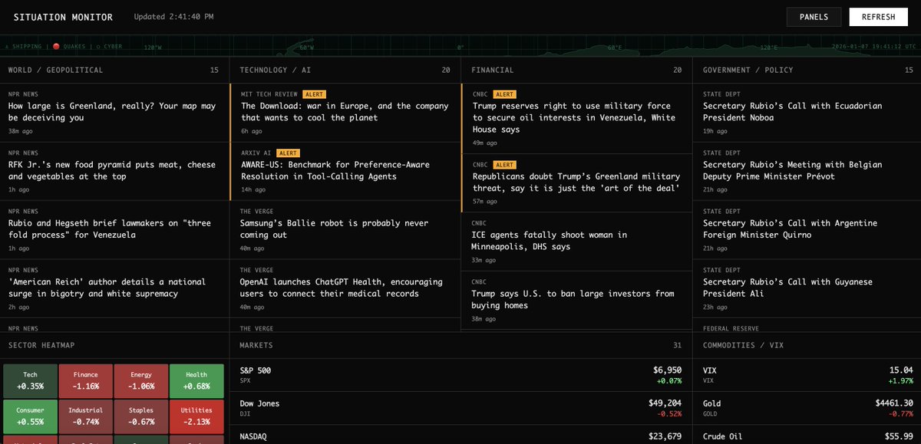
Task: Open MIT Tech Review's The Download article
Action: [345, 113]
